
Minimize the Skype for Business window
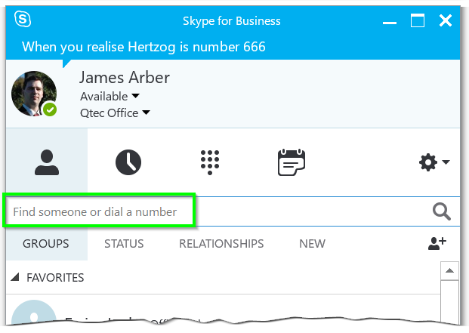pos(390,22)
